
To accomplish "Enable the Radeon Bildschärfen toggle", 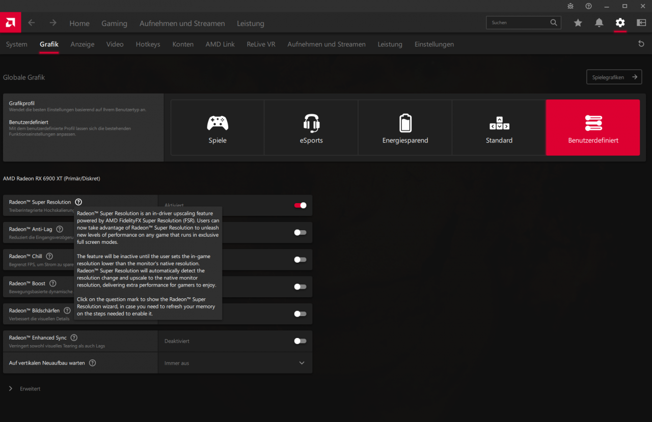I will click(x=301, y=314).
